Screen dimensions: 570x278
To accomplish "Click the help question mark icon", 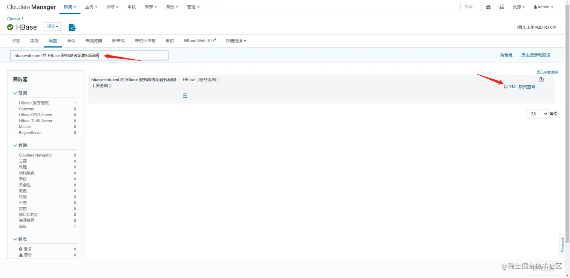I will pos(541,80).
